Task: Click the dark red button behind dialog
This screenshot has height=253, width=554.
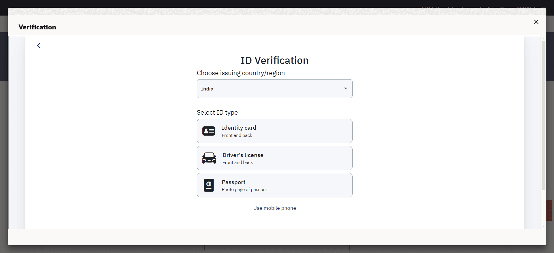Action: pos(549,210)
